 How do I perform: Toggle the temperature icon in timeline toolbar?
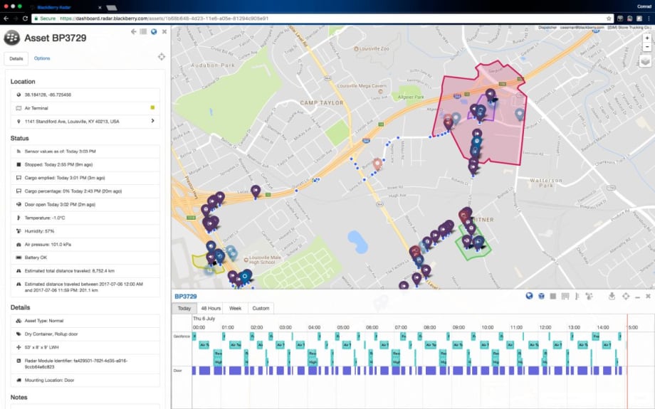(577, 296)
